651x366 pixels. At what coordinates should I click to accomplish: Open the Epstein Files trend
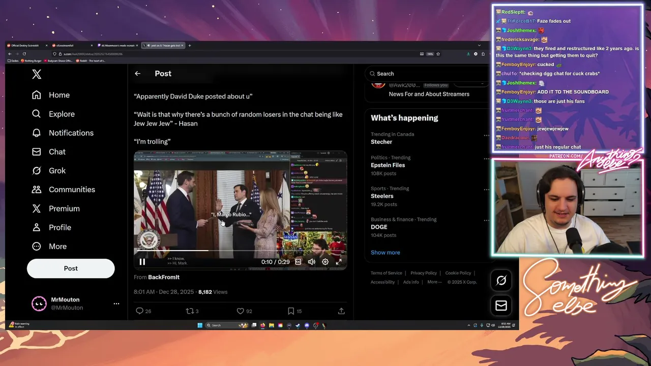pos(388,165)
